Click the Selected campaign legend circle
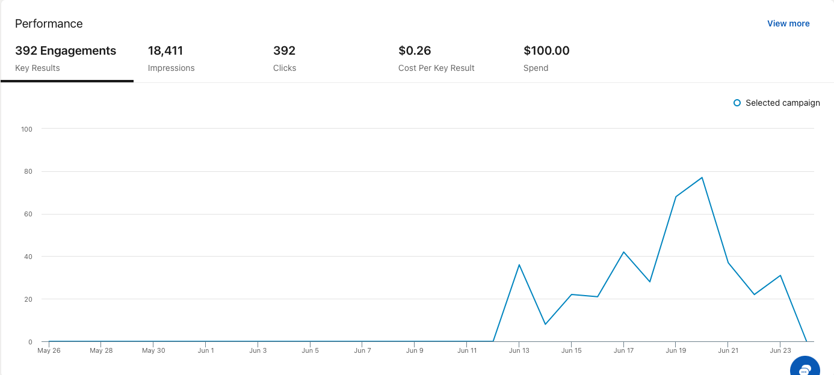 point(737,103)
